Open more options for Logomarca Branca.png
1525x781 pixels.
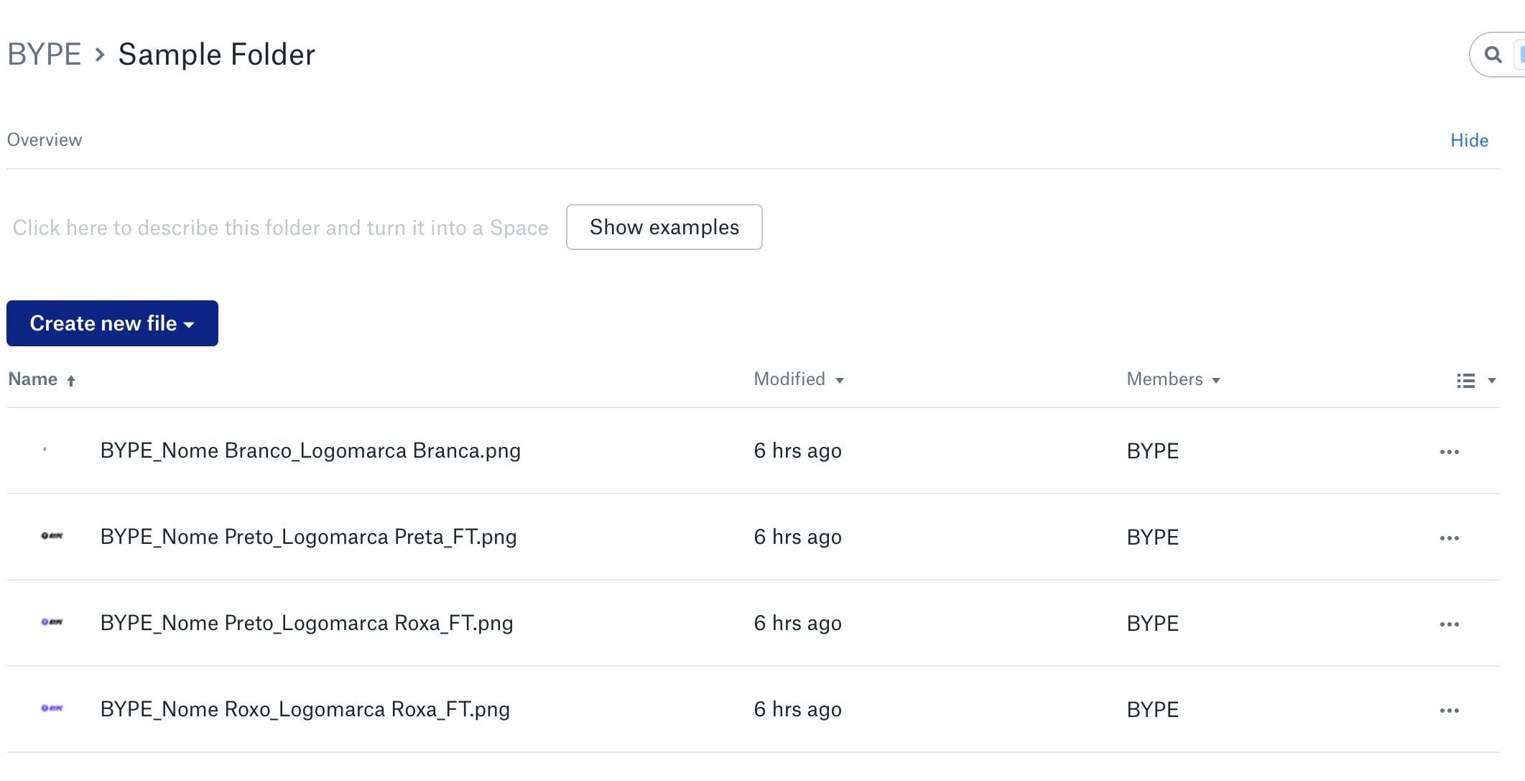click(x=1449, y=452)
